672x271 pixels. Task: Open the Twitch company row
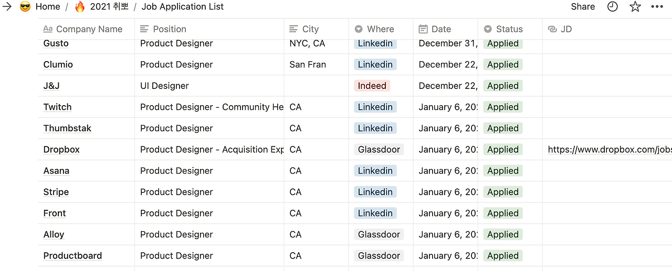(57, 107)
